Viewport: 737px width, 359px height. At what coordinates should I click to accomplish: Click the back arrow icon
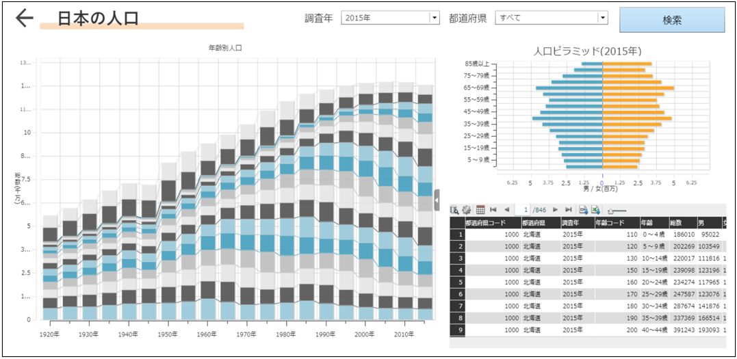coord(24,18)
